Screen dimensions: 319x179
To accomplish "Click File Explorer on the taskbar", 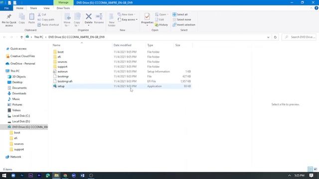I will (56, 176).
